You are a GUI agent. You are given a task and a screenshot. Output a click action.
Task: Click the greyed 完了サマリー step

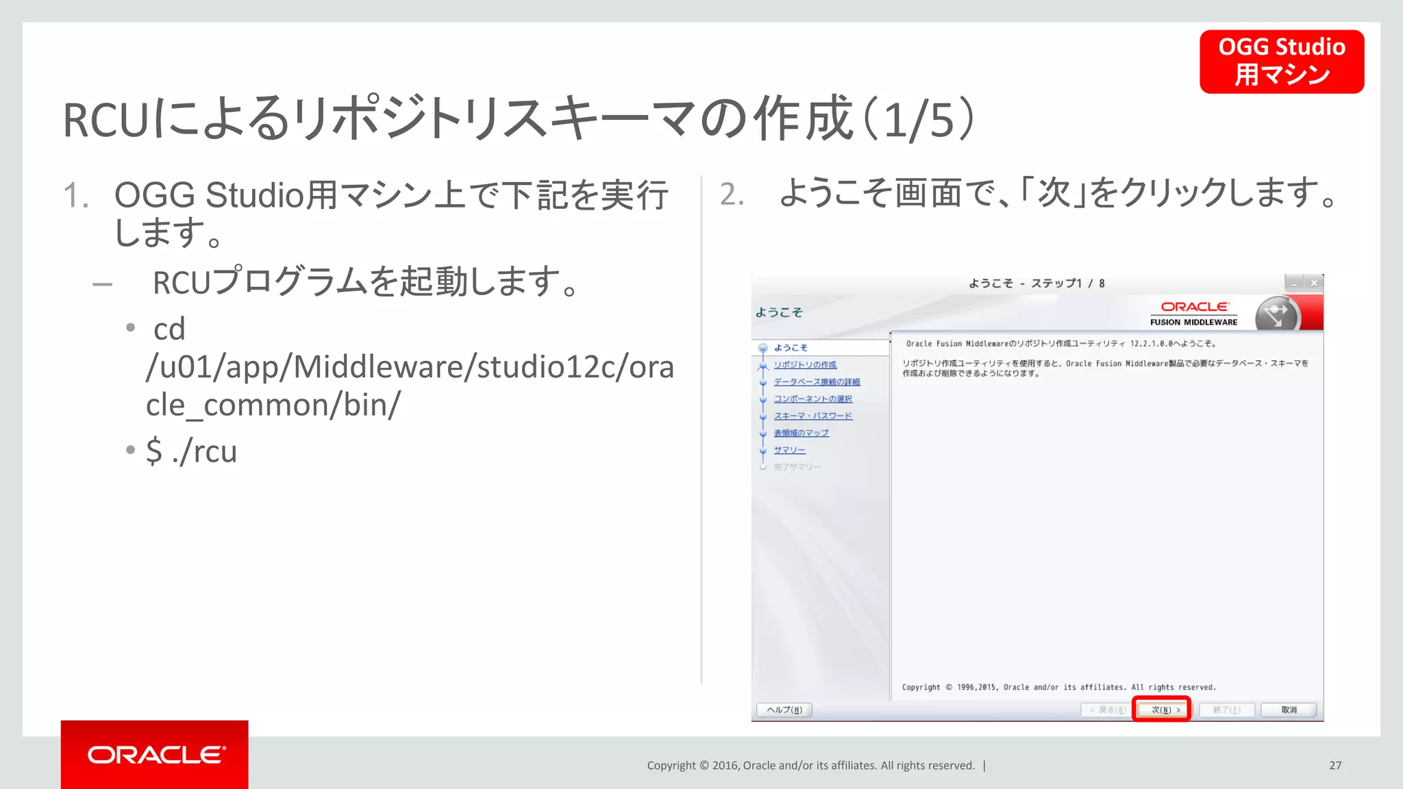tap(797, 467)
